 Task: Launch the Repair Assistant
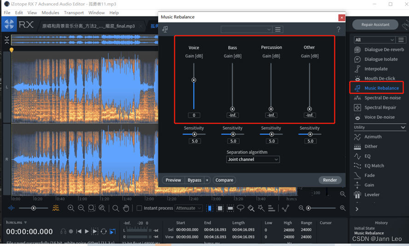[x=375, y=25]
